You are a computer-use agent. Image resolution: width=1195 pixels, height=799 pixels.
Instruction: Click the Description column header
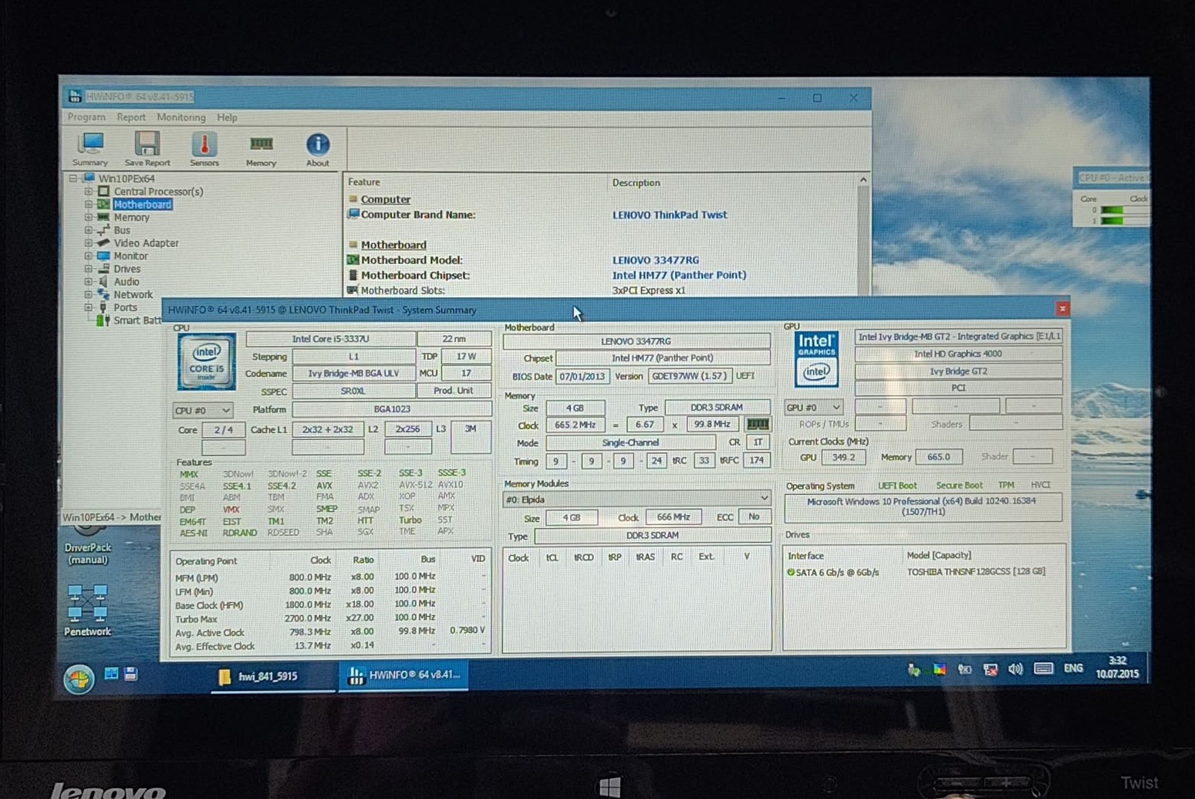pyautogui.click(x=636, y=183)
